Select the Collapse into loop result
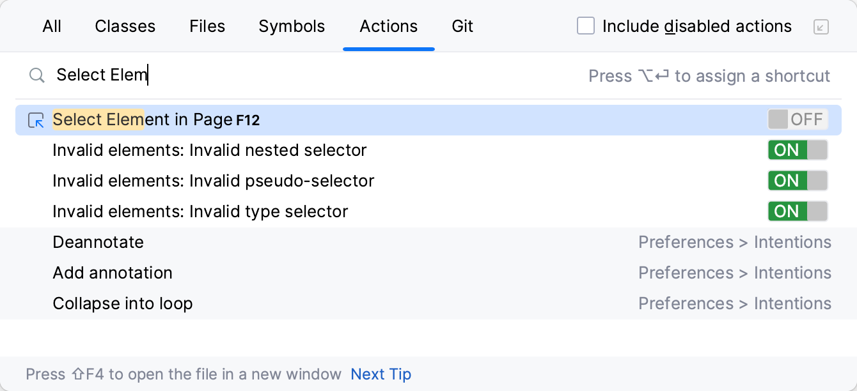Image resolution: width=857 pixels, height=391 pixels. pos(123,303)
